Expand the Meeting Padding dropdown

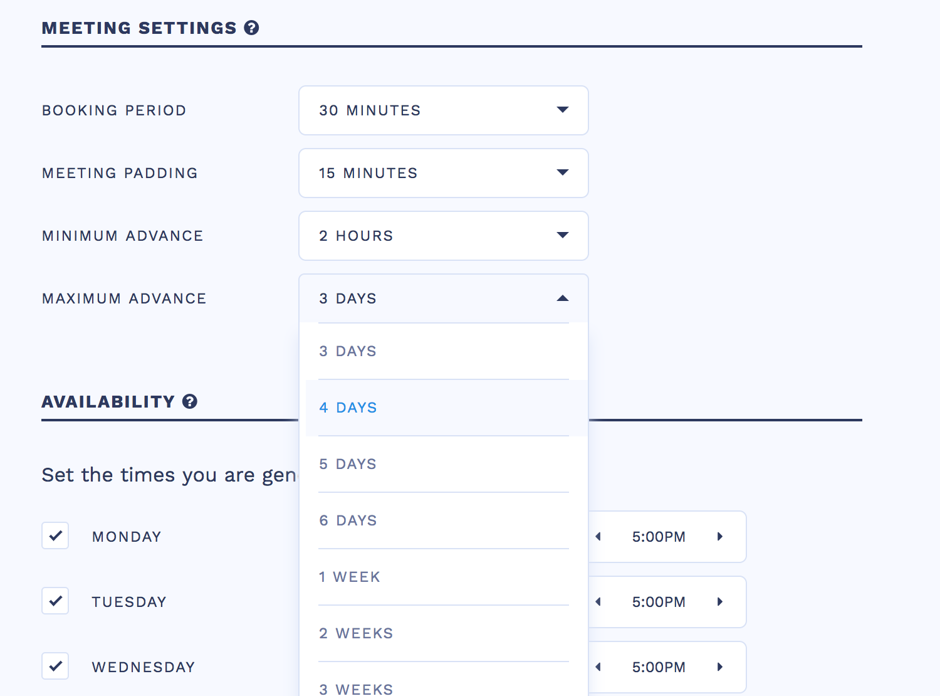443,173
